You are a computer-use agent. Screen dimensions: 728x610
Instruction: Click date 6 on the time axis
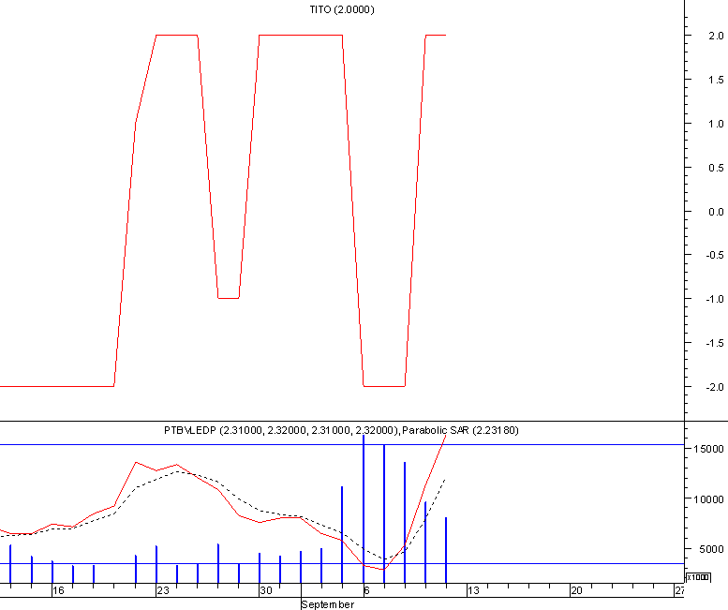coord(366,590)
